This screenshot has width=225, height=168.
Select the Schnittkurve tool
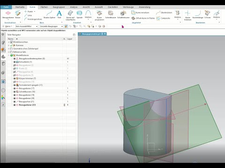click(x=111, y=14)
